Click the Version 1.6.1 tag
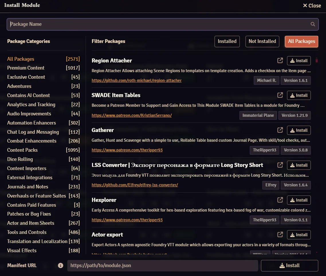The width and height of the screenshot is (326, 276). (x=296, y=80)
